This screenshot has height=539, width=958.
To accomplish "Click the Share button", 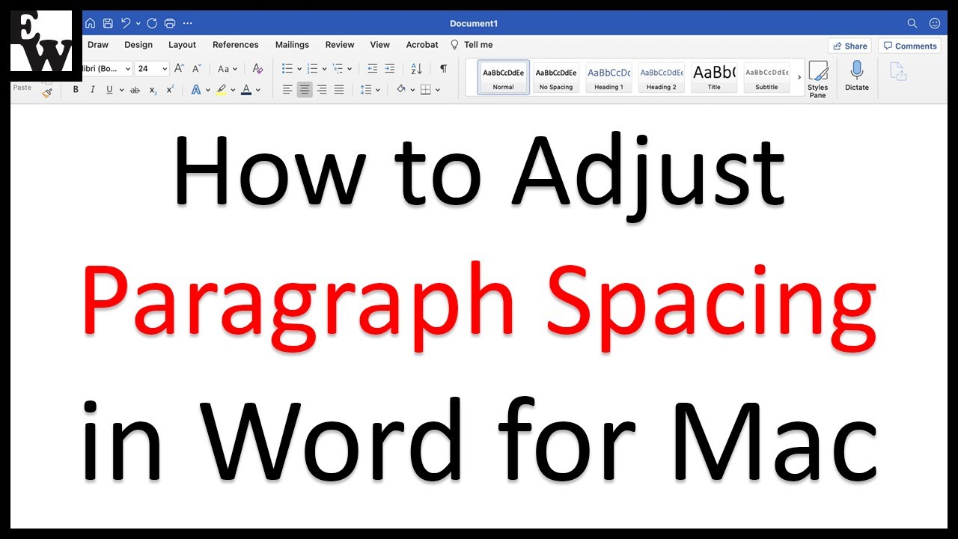I will click(849, 46).
